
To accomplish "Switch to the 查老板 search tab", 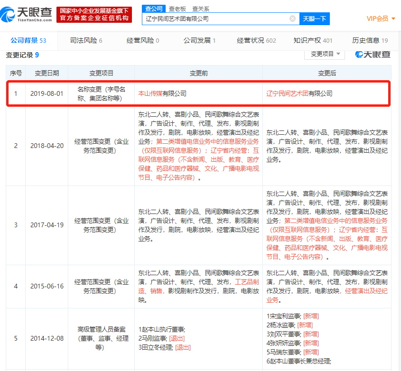I will (x=177, y=9).
